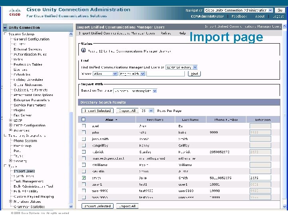Open the Alias search field dropdown
The height and width of the screenshot is (216, 288).
coord(115,74)
